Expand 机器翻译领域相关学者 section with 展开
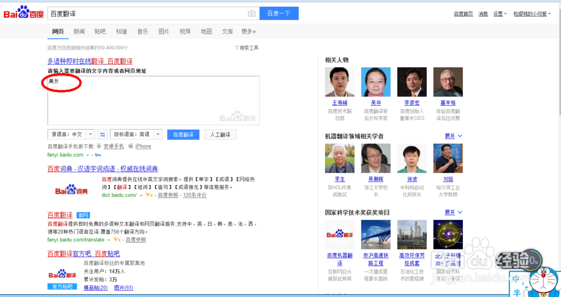The width and height of the screenshot is (561, 297). pyautogui.click(x=453, y=136)
